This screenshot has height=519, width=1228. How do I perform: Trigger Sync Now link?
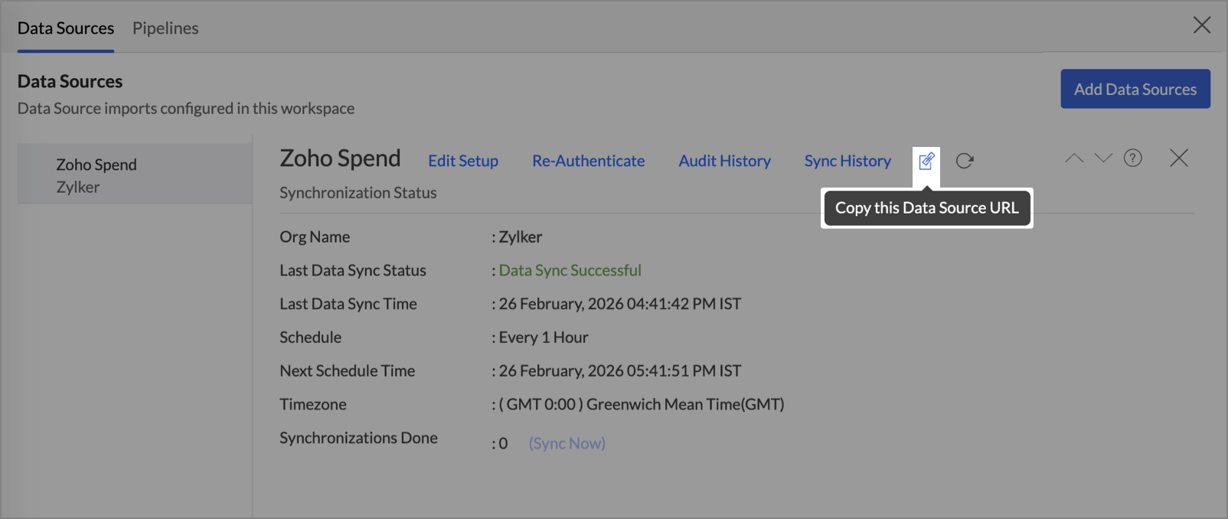[x=567, y=443]
